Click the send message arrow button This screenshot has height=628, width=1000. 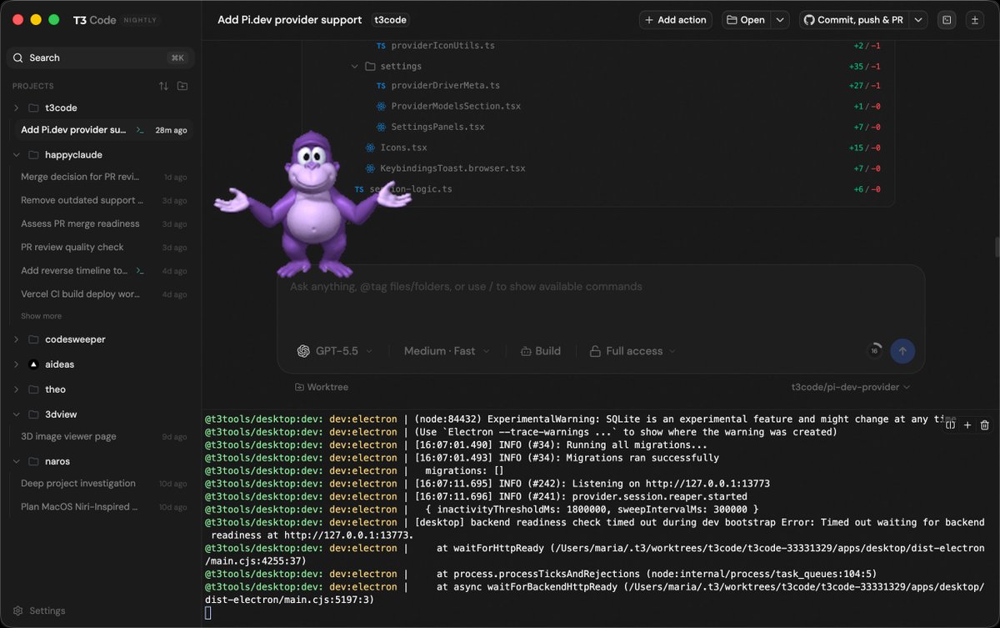(902, 350)
